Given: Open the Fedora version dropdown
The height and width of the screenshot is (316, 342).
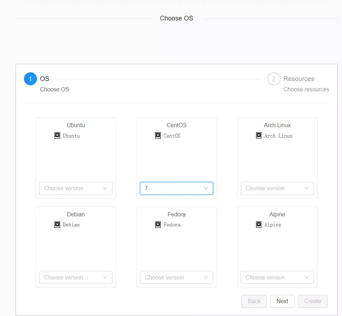Looking at the screenshot, I should 177,277.
